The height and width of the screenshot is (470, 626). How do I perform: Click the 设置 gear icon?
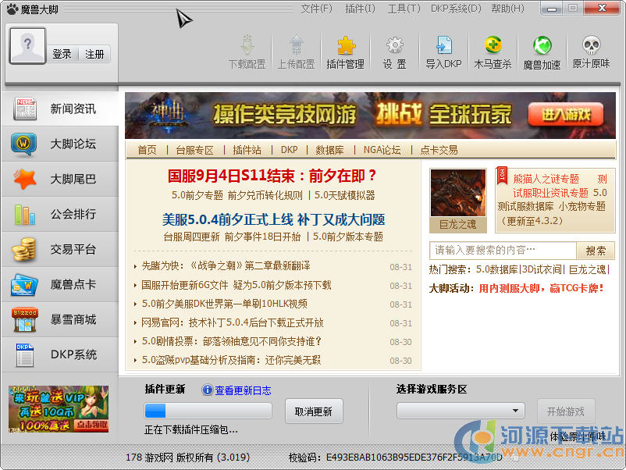pos(394,52)
